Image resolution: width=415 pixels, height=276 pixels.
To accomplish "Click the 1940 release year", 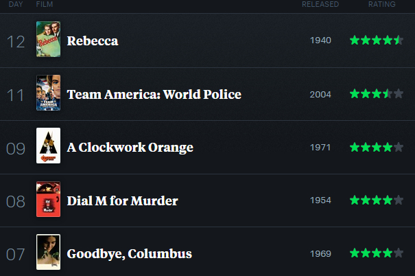I will coord(320,41).
